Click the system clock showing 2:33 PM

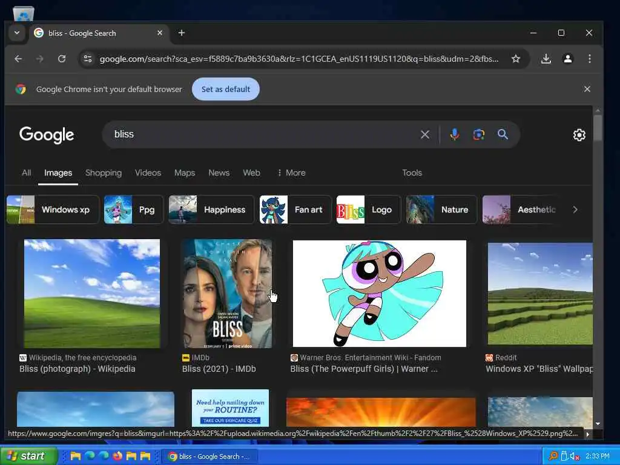pyautogui.click(x=598, y=456)
